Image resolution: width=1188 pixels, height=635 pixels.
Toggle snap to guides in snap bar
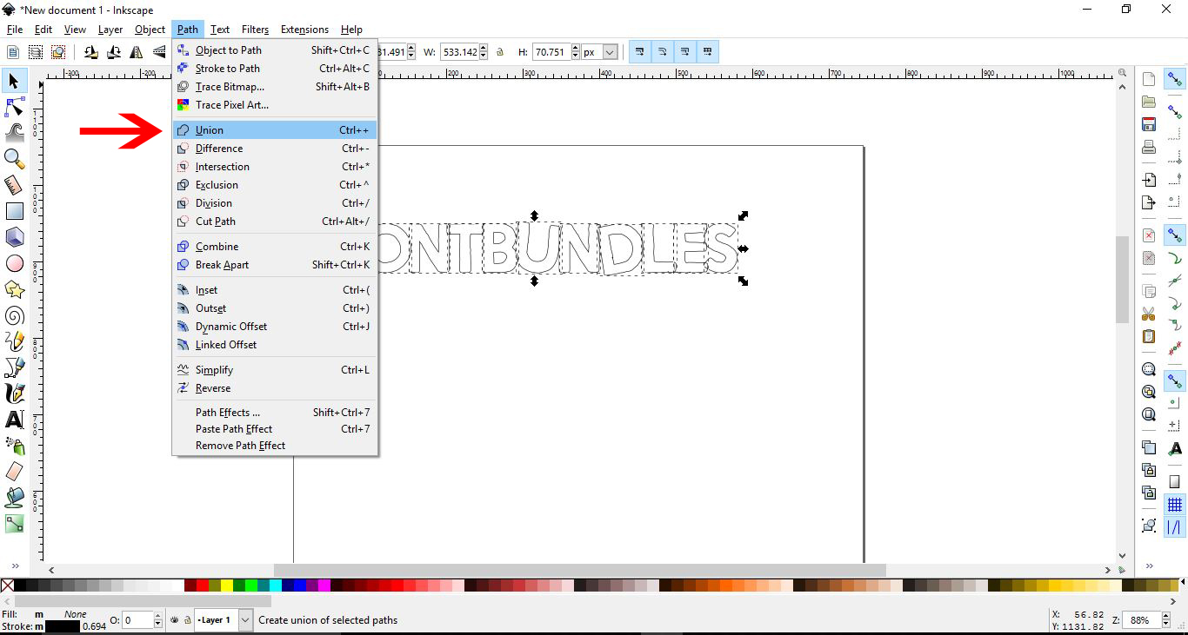click(1176, 526)
